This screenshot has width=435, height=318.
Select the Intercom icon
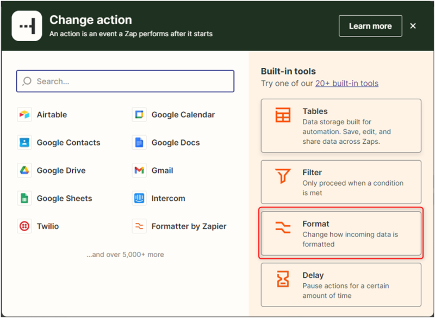139,198
